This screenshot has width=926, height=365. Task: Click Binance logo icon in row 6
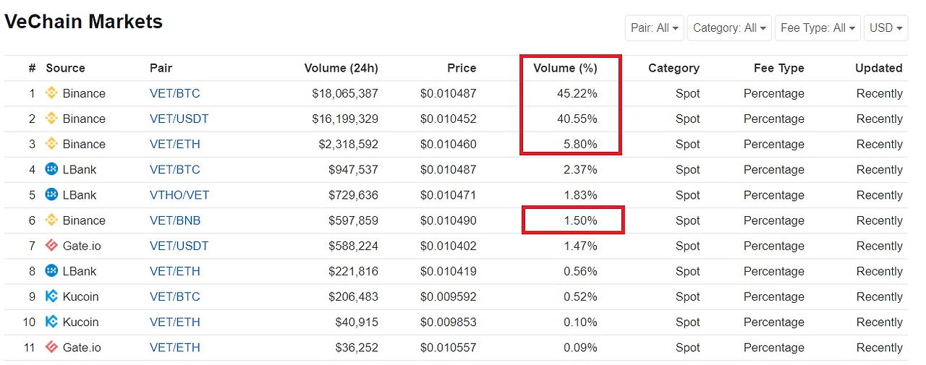pyautogui.click(x=51, y=220)
